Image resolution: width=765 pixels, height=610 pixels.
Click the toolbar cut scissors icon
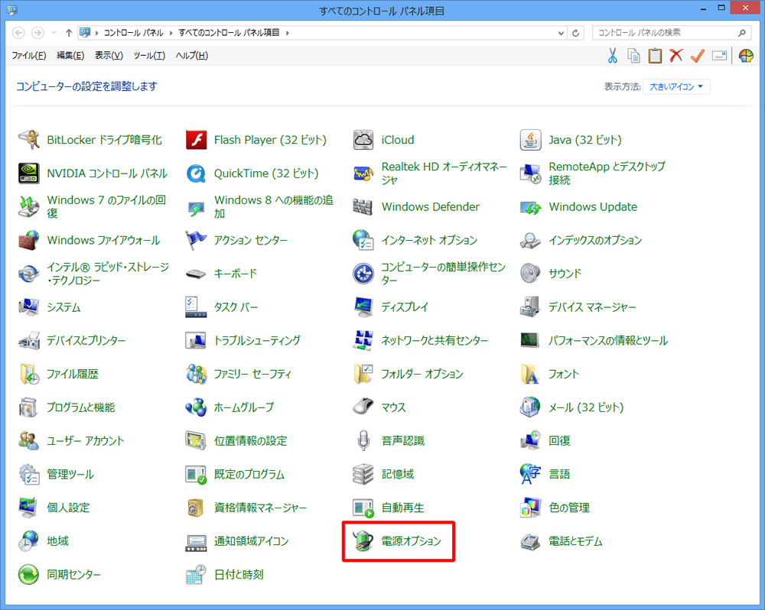tap(612, 56)
